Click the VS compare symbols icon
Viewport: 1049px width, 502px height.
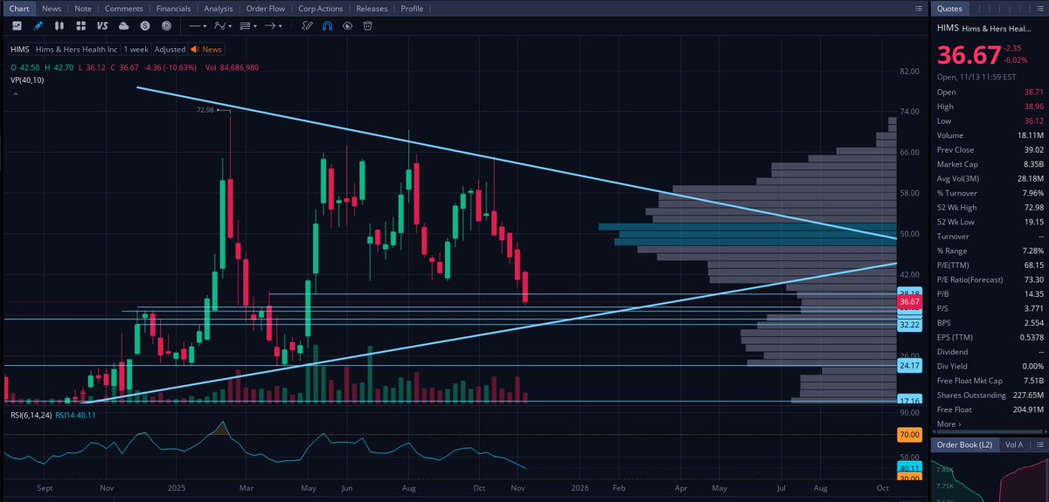(x=102, y=25)
